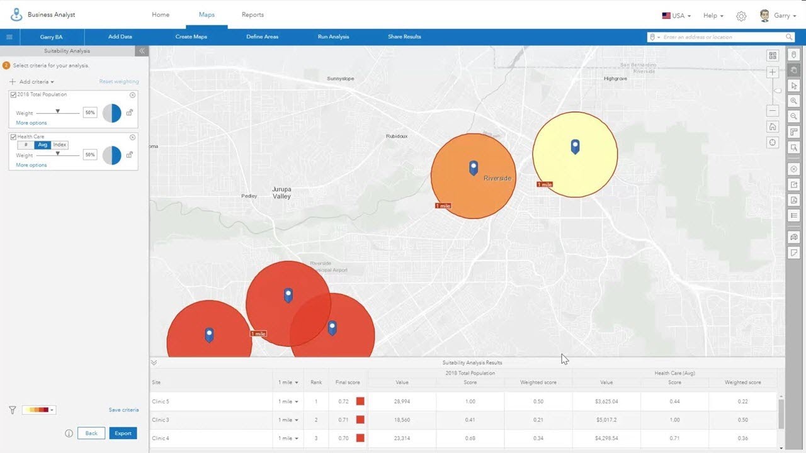
Task: Switch to the Home tab
Action: pyautogui.click(x=161, y=15)
